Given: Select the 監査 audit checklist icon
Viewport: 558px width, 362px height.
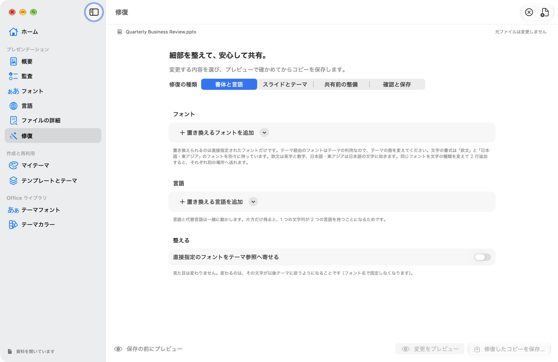Looking at the screenshot, I should [13, 76].
